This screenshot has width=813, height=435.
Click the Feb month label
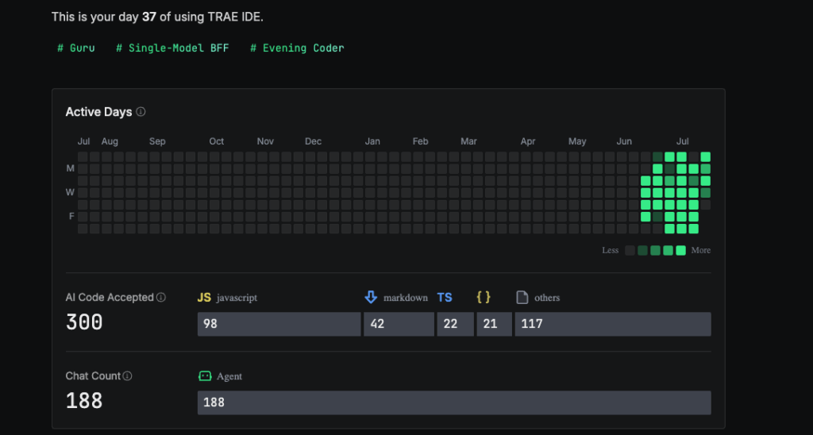[x=421, y=141]
